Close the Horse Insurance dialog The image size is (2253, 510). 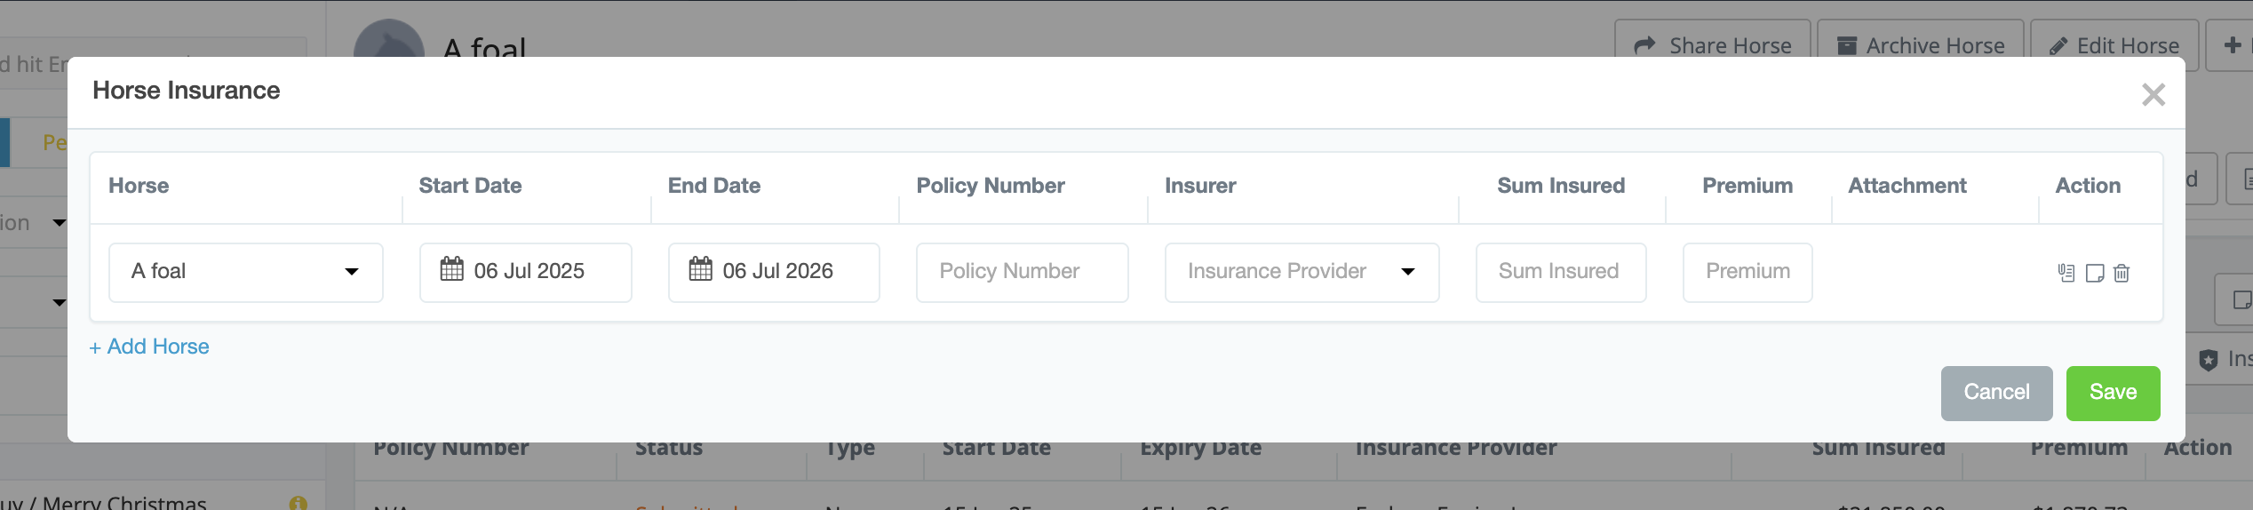click(2153, 94)
